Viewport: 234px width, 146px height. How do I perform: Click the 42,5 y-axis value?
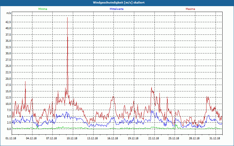(8, 22)
